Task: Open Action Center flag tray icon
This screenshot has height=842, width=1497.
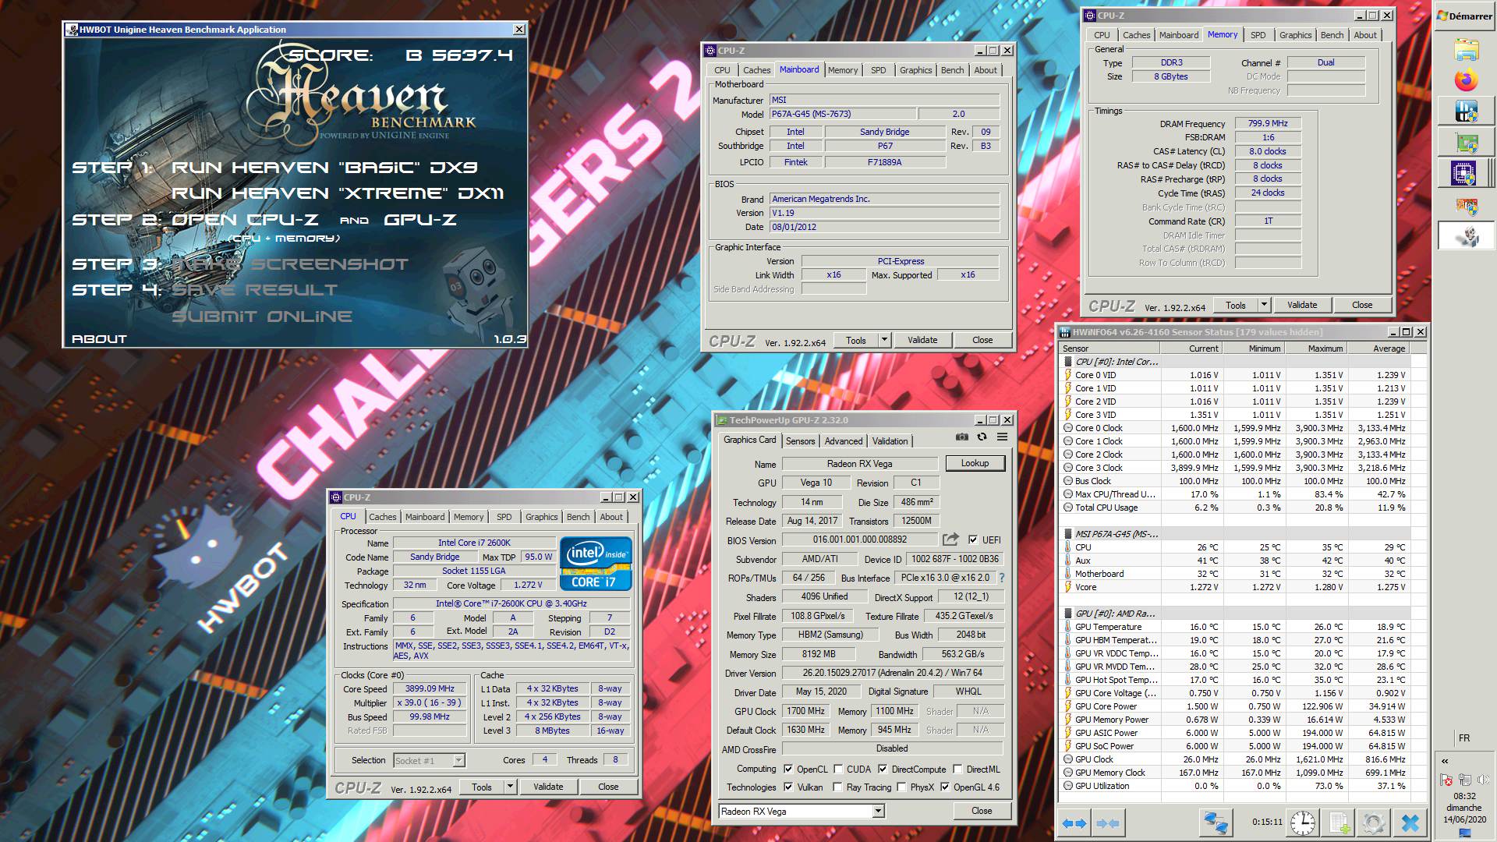Action: (x=1446, y=780)
